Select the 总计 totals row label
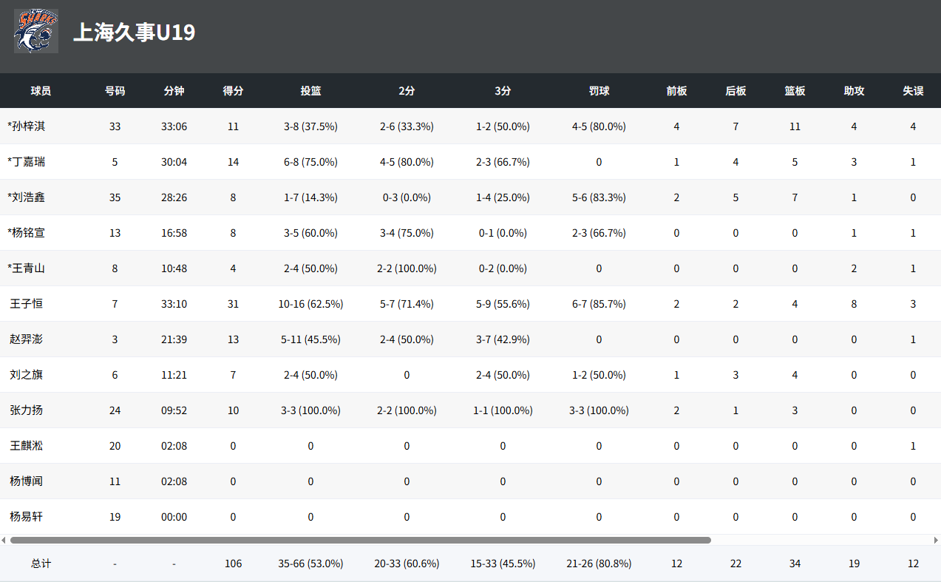Viewport: 941px width, 582px height. click(x=41, y=564)
